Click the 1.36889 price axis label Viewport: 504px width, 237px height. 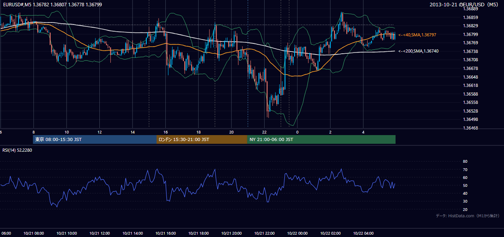(471, 9)
